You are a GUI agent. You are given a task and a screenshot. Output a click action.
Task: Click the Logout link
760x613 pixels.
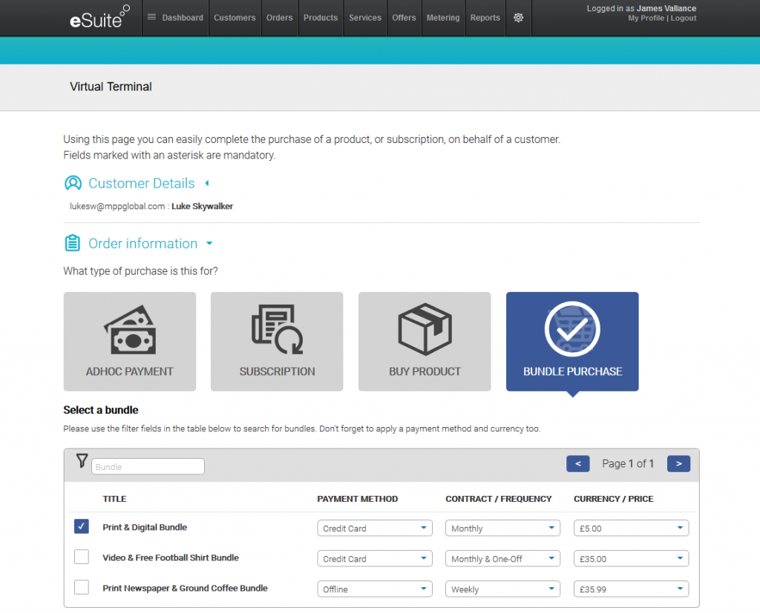click(684, 19)
